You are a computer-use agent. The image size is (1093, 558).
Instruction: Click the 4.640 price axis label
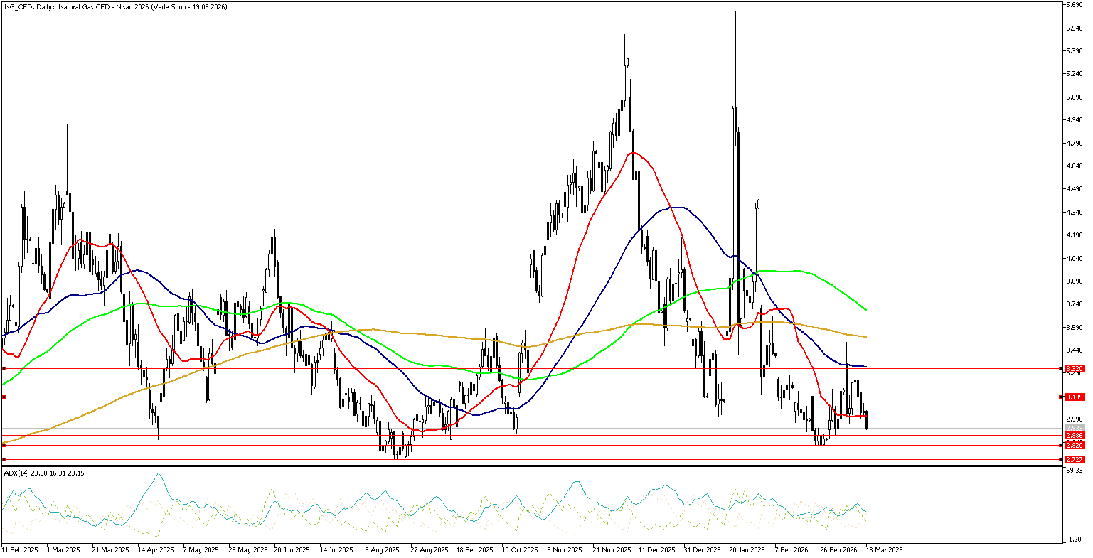[1074, 166]
